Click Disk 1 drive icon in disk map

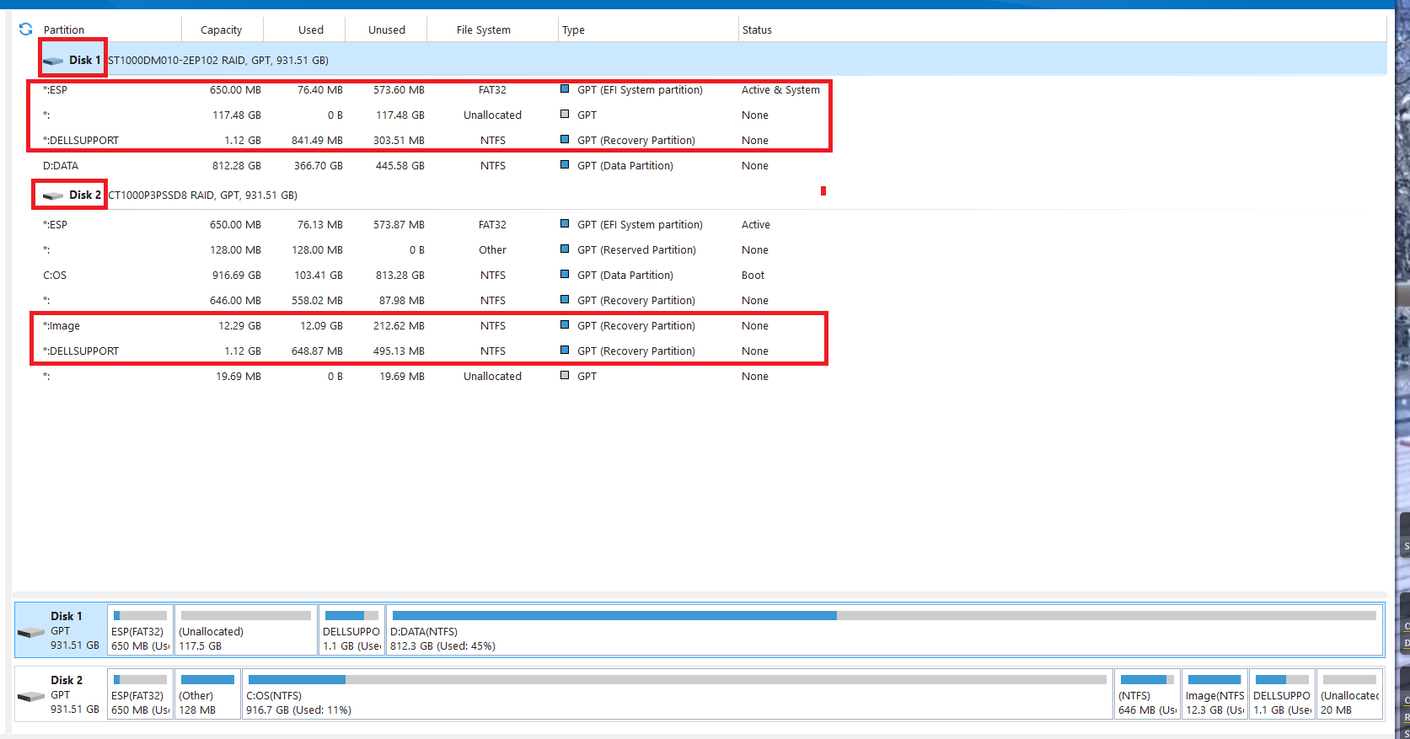[31, 632]
